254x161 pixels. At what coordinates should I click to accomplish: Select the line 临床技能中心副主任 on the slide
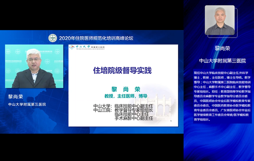(134, 106)
